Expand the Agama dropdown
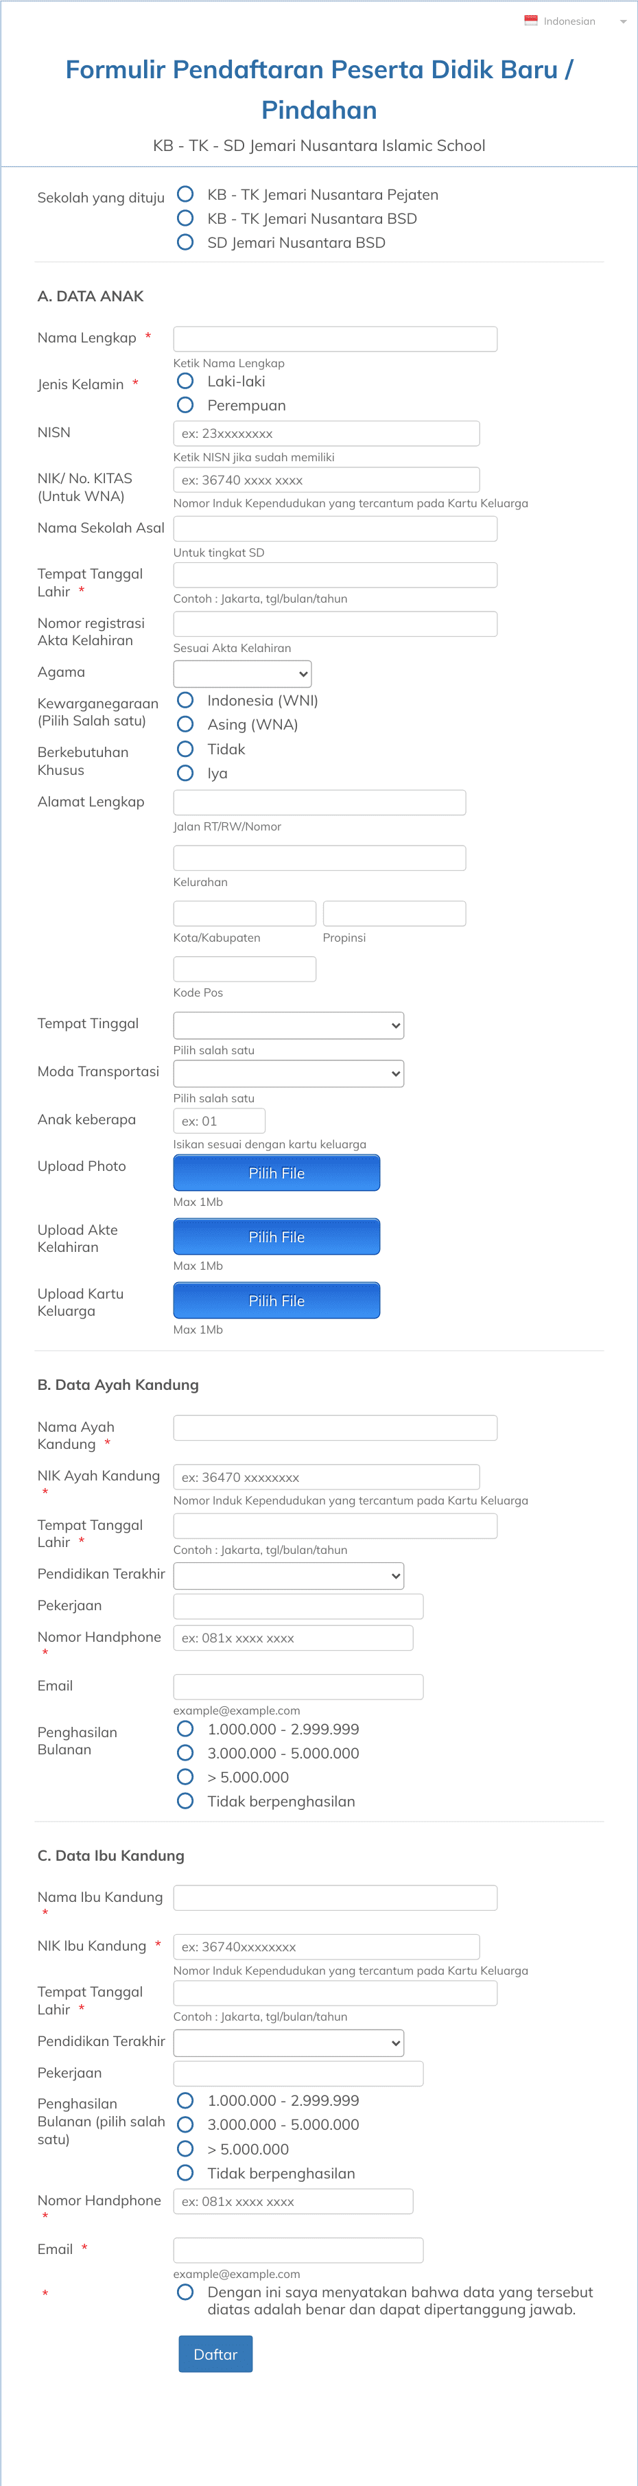Viewport: 638px width, 2486px height. click(242, 673)
